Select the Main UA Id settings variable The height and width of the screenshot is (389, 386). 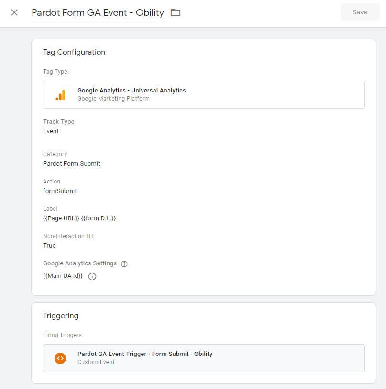click(x=62, y=276)
